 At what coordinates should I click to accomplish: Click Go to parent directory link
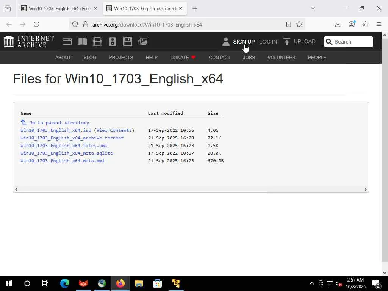59,123
